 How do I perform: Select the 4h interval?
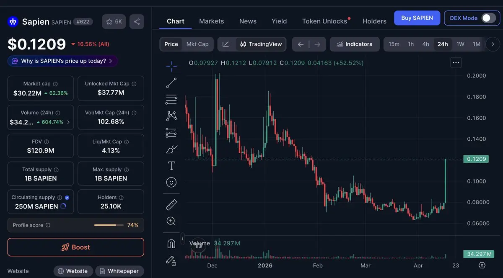[x=425, y=44]
